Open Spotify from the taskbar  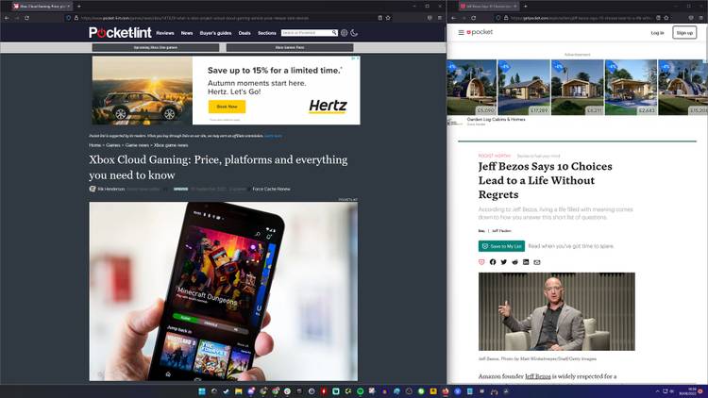click(361, 391)
